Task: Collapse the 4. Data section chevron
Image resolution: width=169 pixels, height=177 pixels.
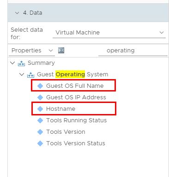Action: point(17,13)
